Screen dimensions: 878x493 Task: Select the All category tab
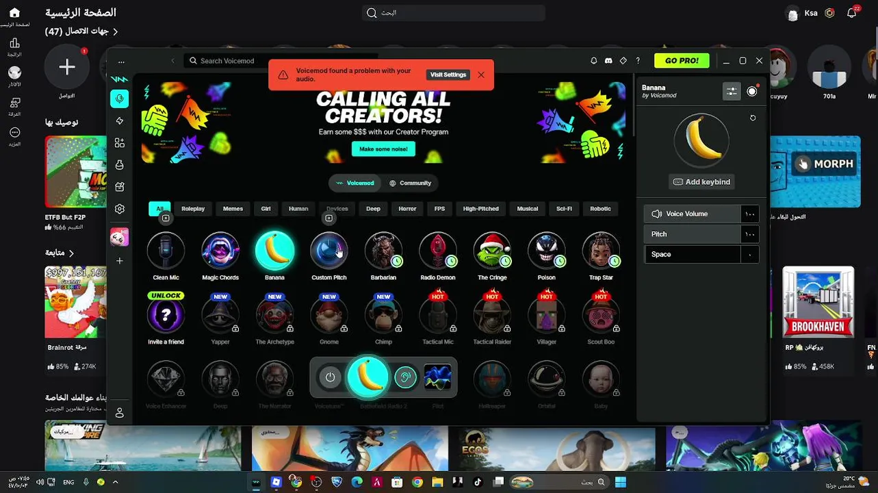(159, 209)
